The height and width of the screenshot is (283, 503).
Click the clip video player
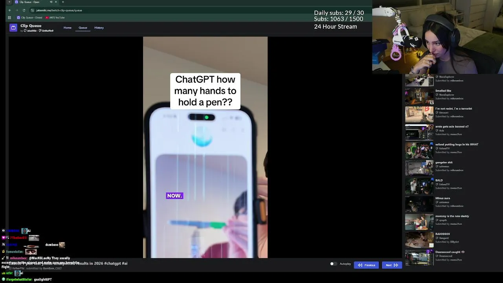pyautogui.click(x=205, y=147)
